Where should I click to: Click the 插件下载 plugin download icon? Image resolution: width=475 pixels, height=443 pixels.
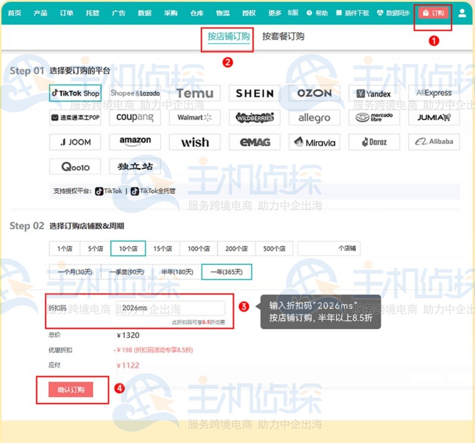click(x=339, y=13)
